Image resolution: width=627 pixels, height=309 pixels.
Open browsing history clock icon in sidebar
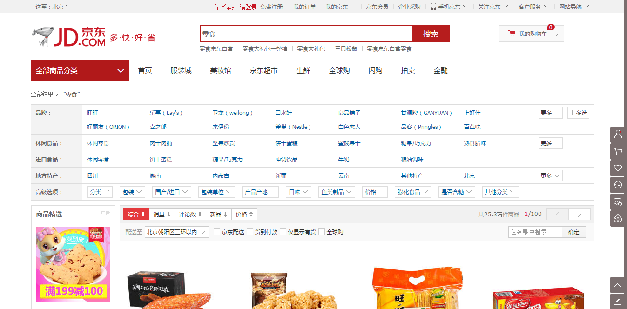(x=618, y=185)
